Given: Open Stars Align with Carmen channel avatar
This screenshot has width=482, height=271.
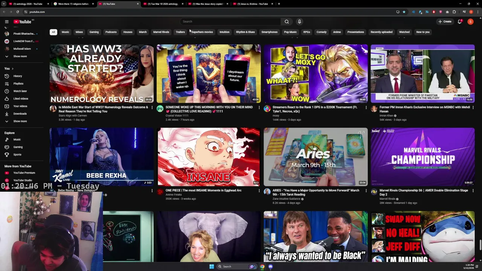Looking at the screenshot, I should coord(53,108).
